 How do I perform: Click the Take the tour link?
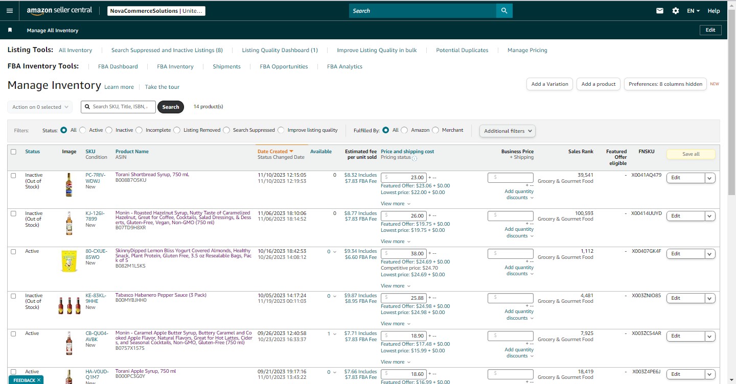coord(162,87)
